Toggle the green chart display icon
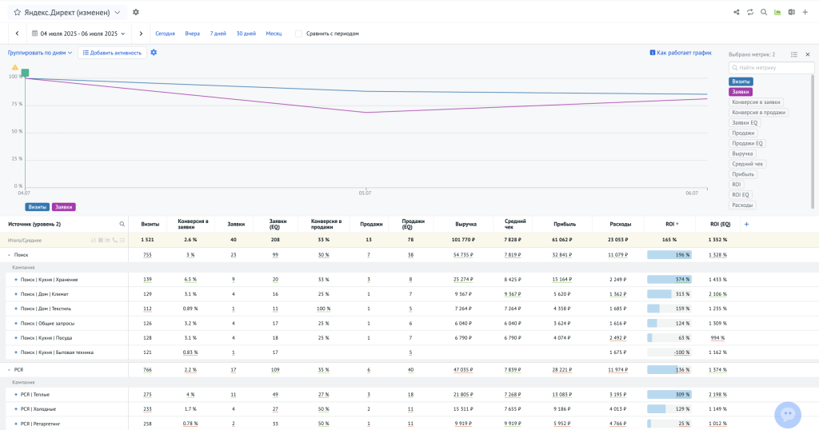Screen dimensions: 819x430 pos(777,12)
